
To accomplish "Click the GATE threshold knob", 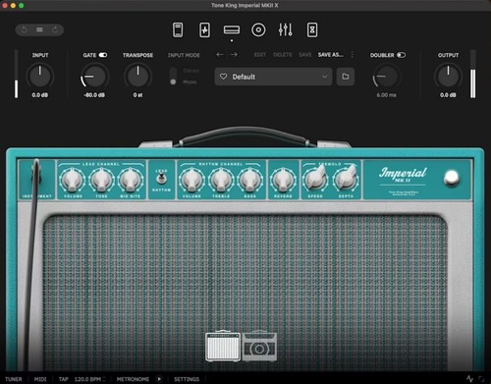I will pos(94,76).
